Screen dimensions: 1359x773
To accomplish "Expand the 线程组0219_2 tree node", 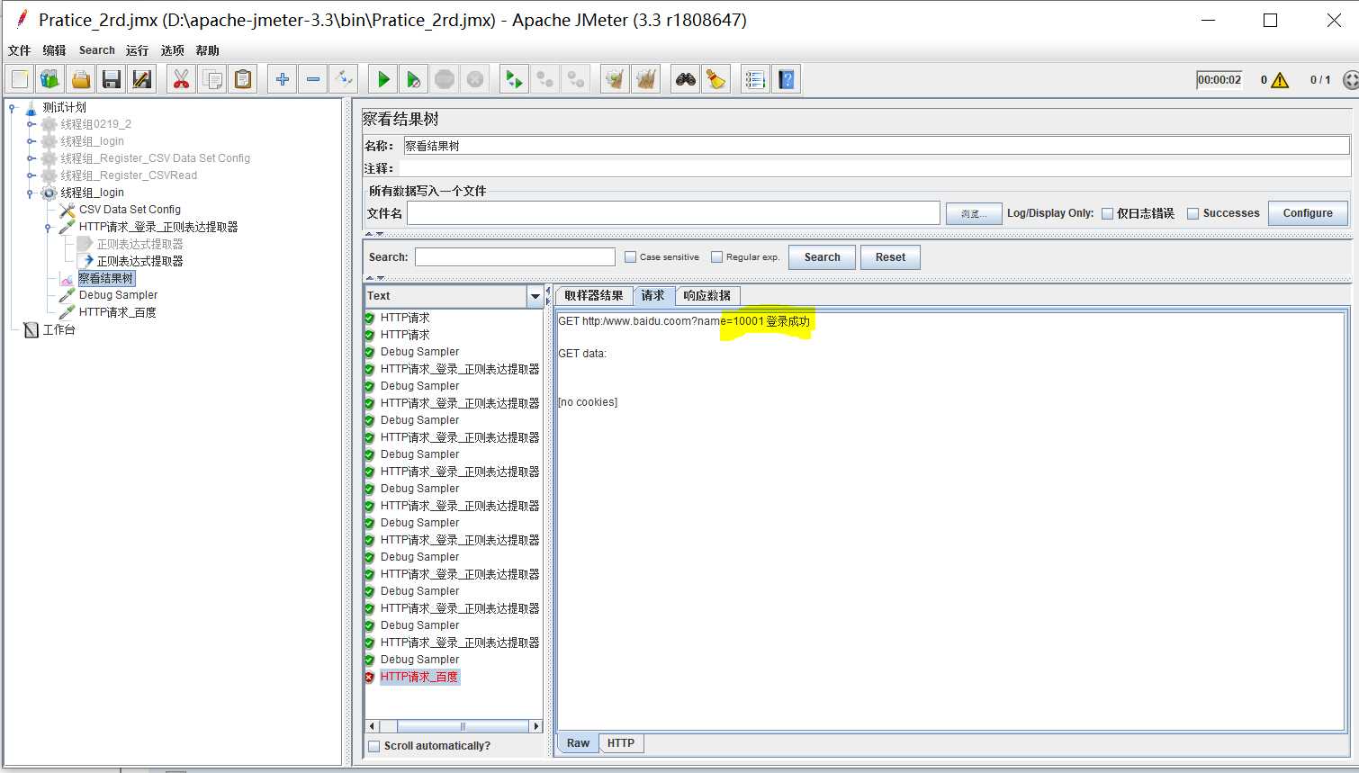I will [31, 124].
